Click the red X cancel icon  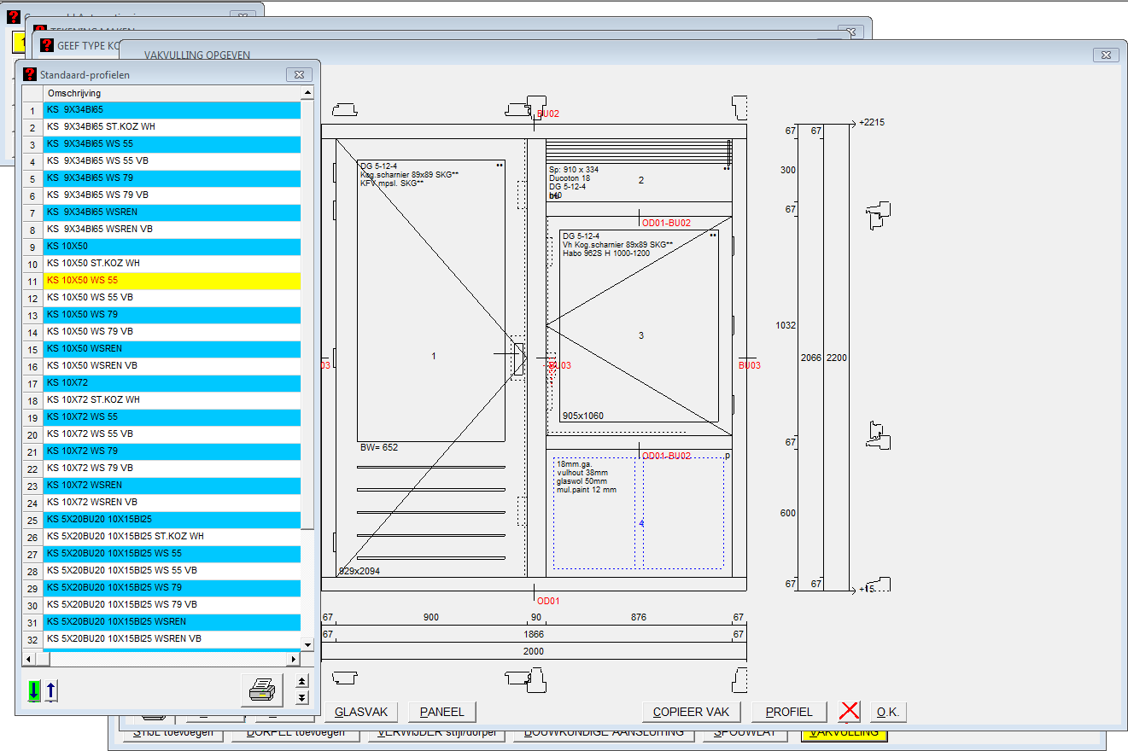coord(849,712)
